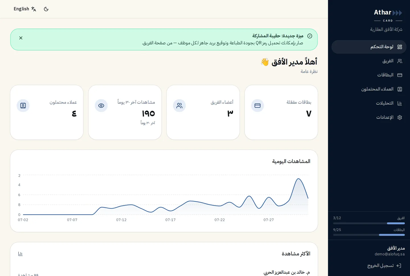The image size is (410, 276).
Task: Open the مشاهدات آخر ٣٠ يوماً stat card
Action: 125,112
